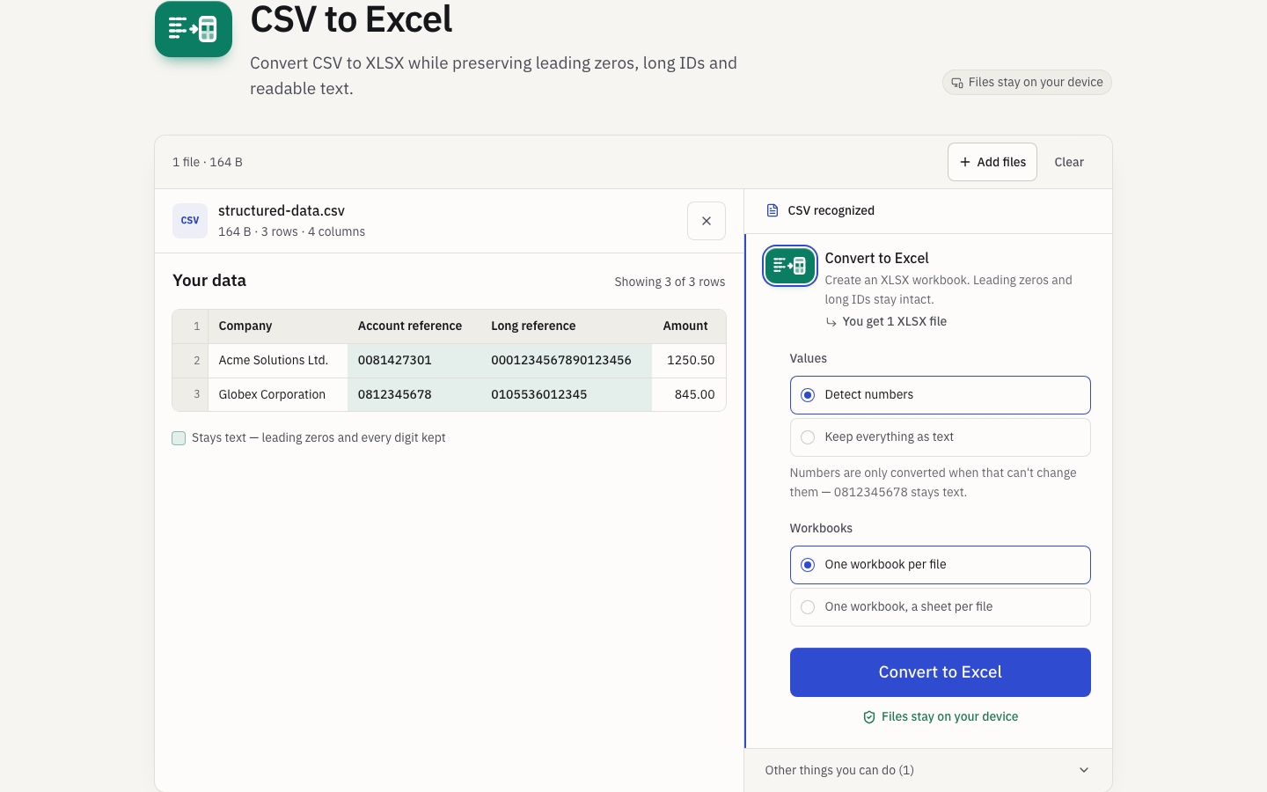1267x792 pixels.
Task: Select the Globex Corporation cell
Action: 278,395
